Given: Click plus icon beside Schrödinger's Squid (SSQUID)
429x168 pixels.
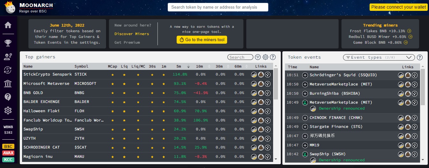Looking at the screenshot, I should coord(305,75).
